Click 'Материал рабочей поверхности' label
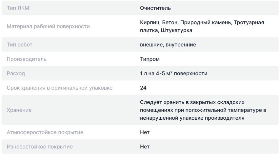280x155 pixels. [48, 26]
